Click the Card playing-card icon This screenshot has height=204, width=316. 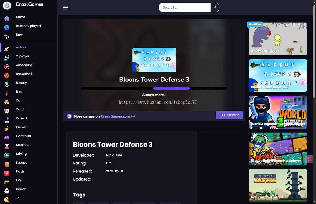tap(7, 111)
